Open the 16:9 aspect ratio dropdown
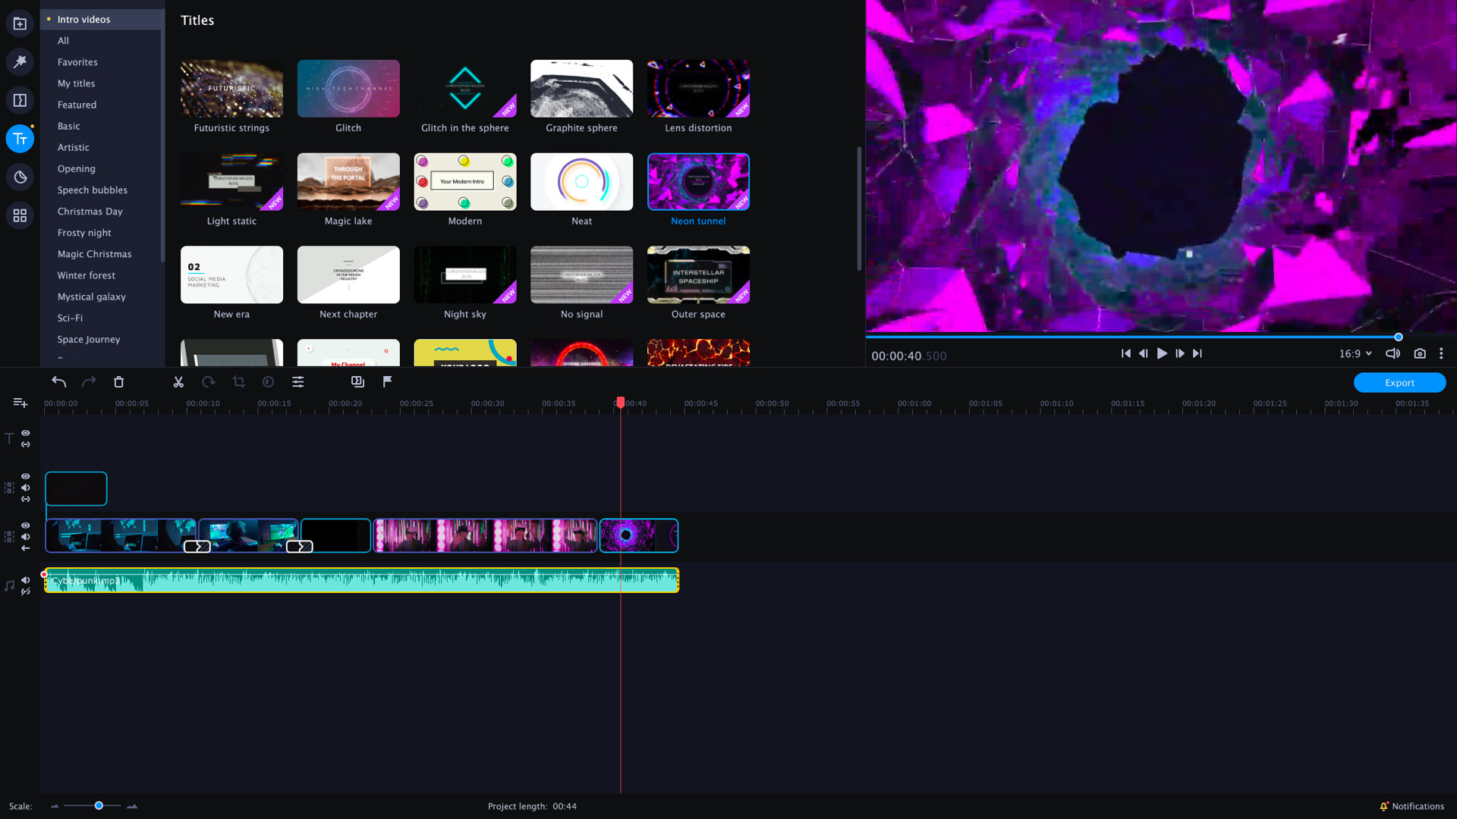The image size is (1457, 819). click(1355, 353)
